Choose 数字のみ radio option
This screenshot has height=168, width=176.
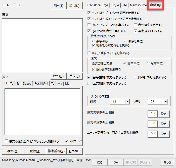click(94, 41)
